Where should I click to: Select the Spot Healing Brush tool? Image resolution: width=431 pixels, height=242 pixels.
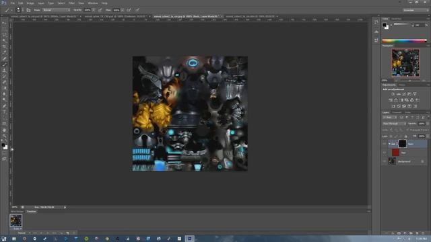click(x=4, y=58)
